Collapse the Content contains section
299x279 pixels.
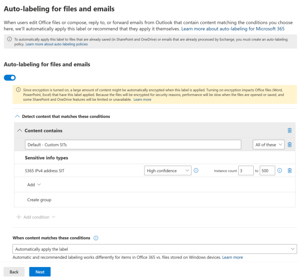pos(20,131)
